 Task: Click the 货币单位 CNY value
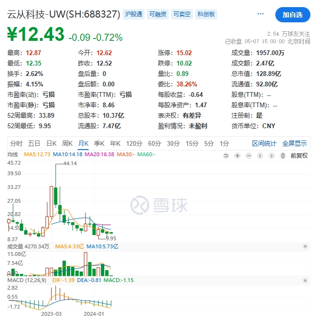[269, 126]
